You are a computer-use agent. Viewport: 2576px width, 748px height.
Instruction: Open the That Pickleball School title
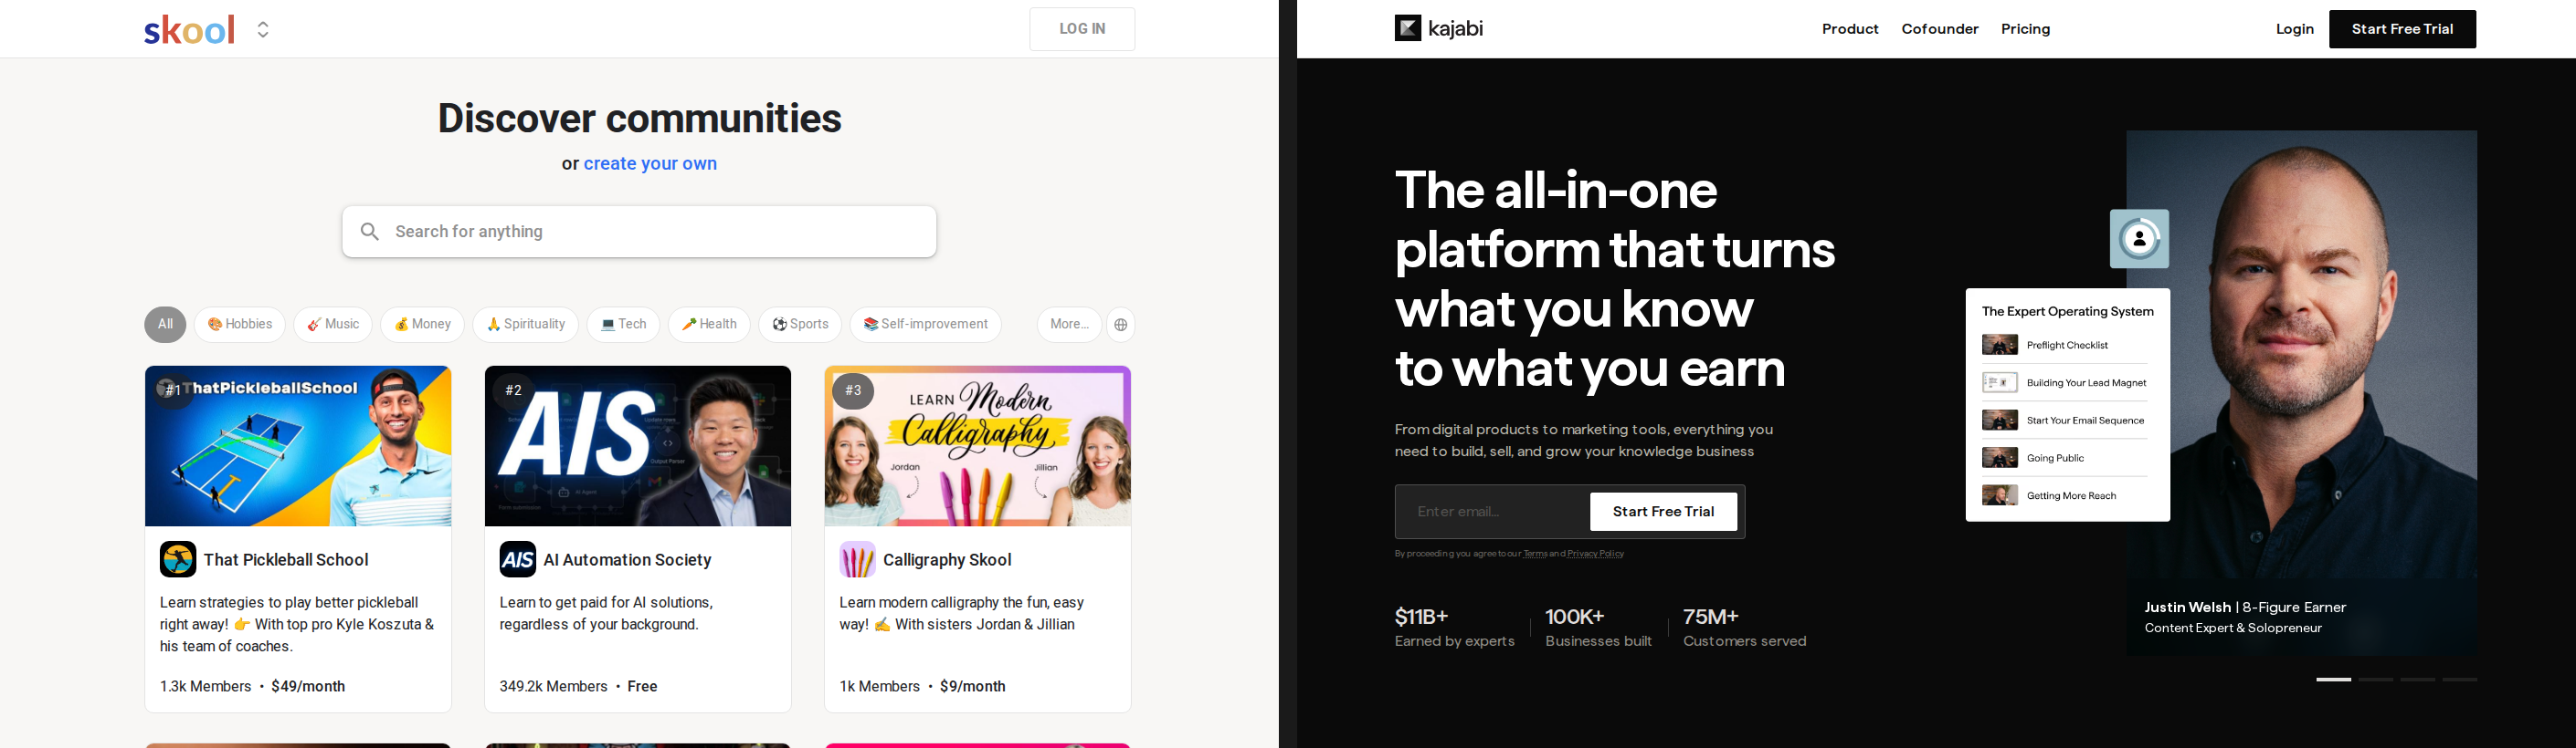click(286, 560)
